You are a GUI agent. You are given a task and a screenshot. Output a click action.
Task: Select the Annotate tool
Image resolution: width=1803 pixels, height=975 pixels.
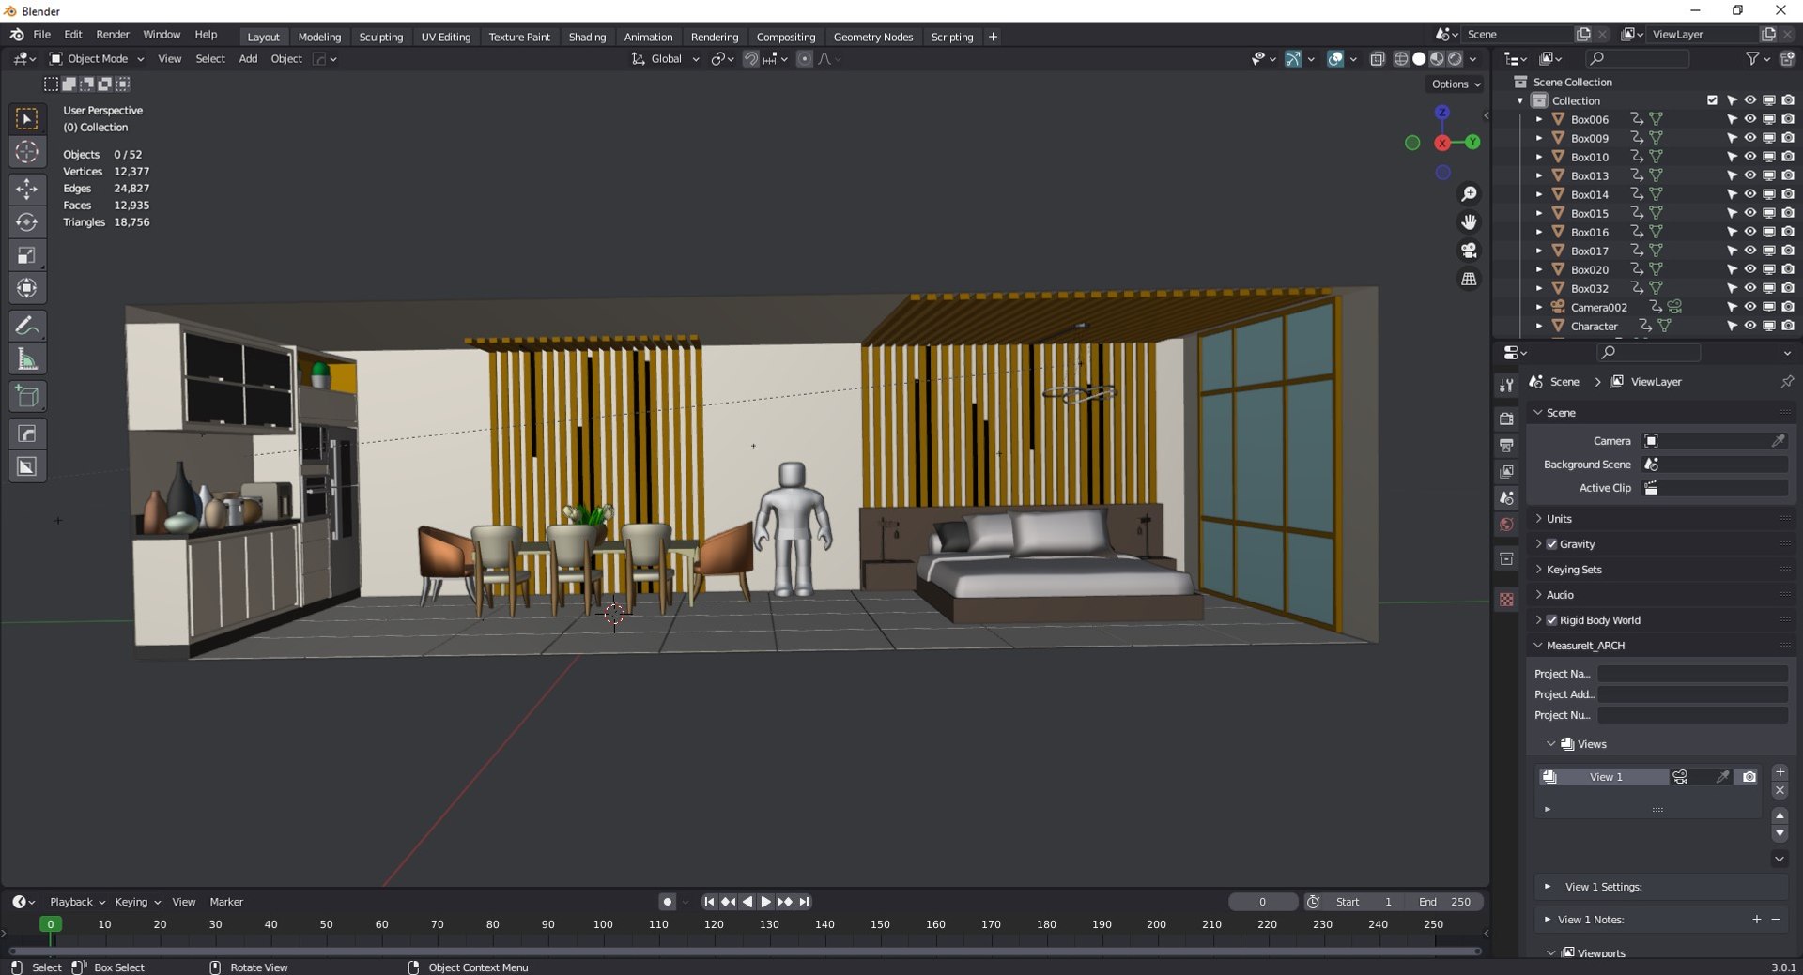(x=27, y=326)
